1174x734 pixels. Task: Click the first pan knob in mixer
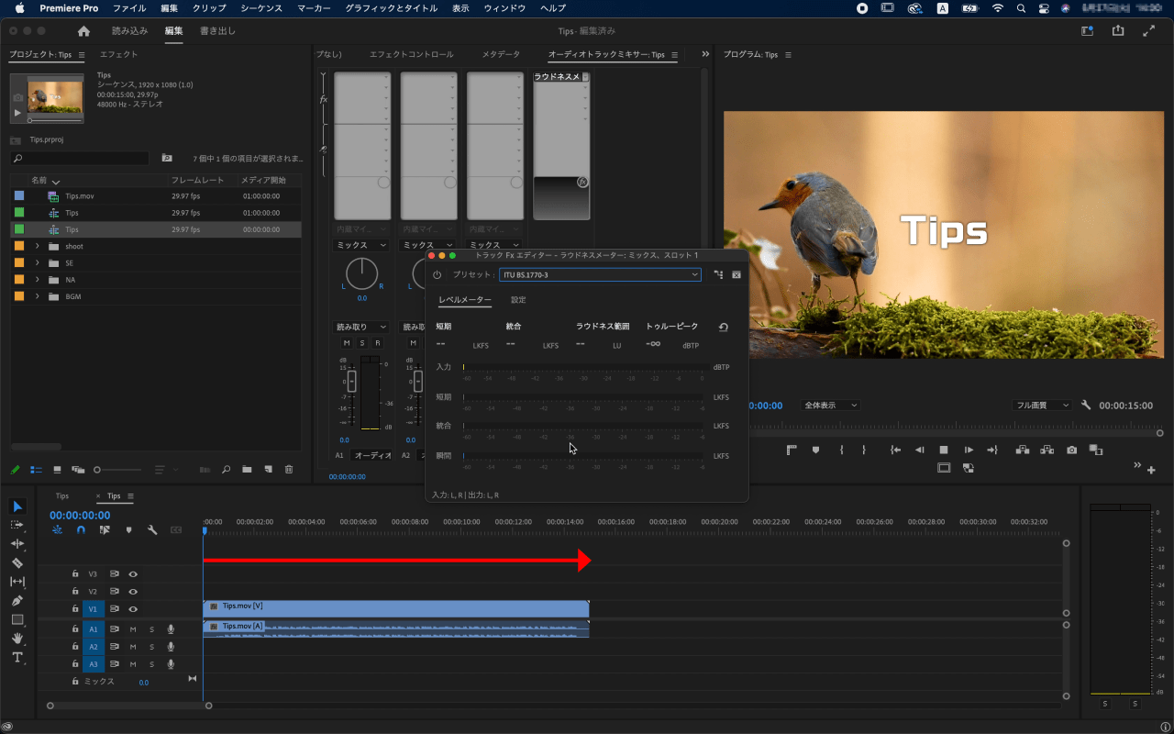coord(361,273)
